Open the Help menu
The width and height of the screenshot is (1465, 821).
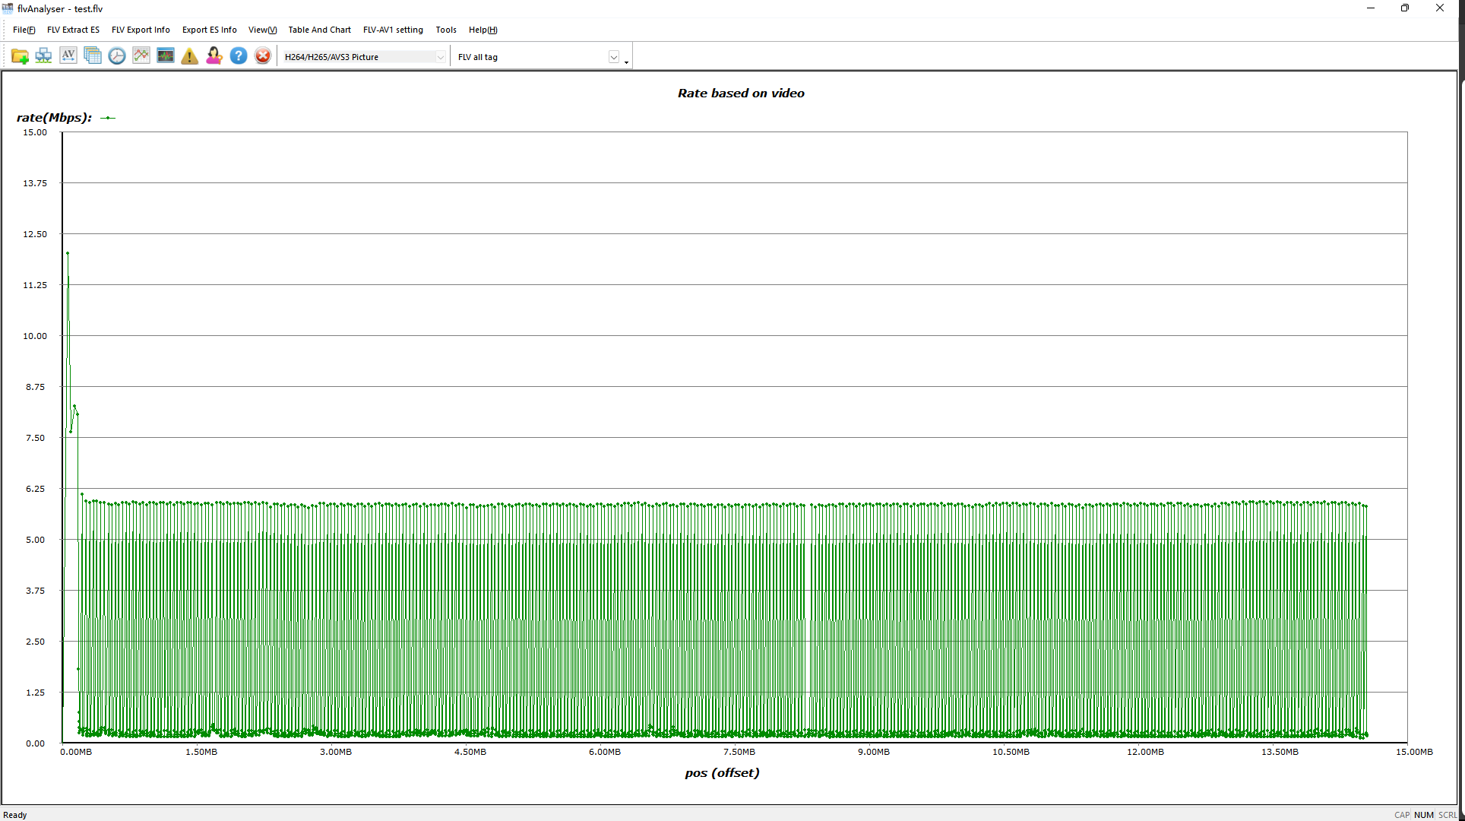click(483, 30)
